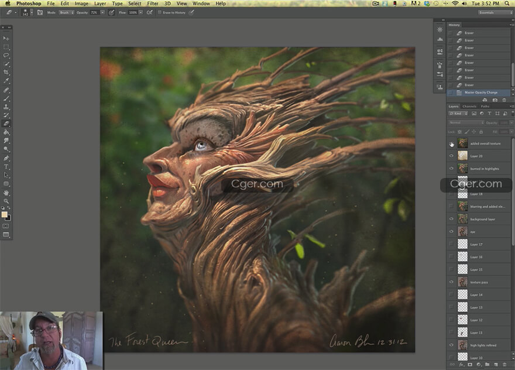
Task: Open the Filter menu
Action: click(152, 4)
